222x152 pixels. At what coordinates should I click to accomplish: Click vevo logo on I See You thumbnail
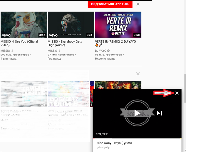(6, 35)
